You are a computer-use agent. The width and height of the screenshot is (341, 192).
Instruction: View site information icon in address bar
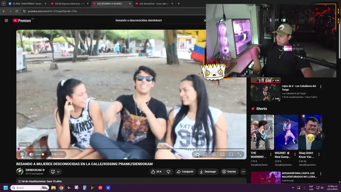24,11
